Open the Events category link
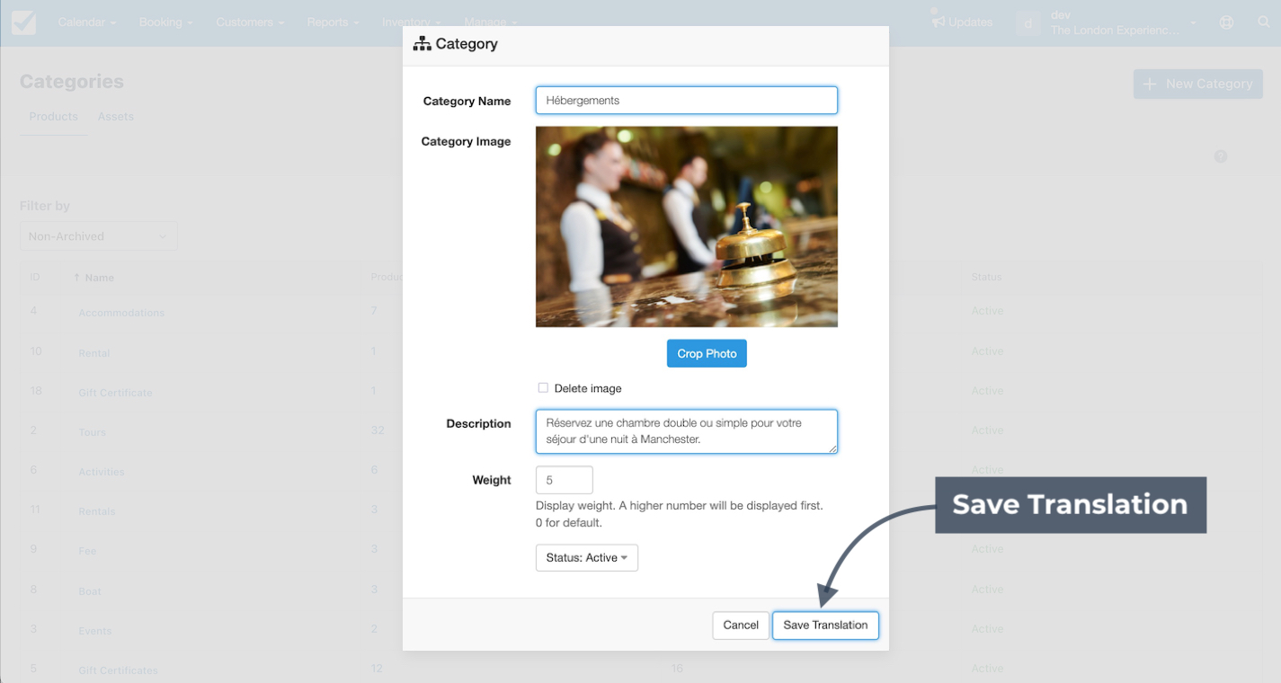1281x683 pixels. (95, 631)
